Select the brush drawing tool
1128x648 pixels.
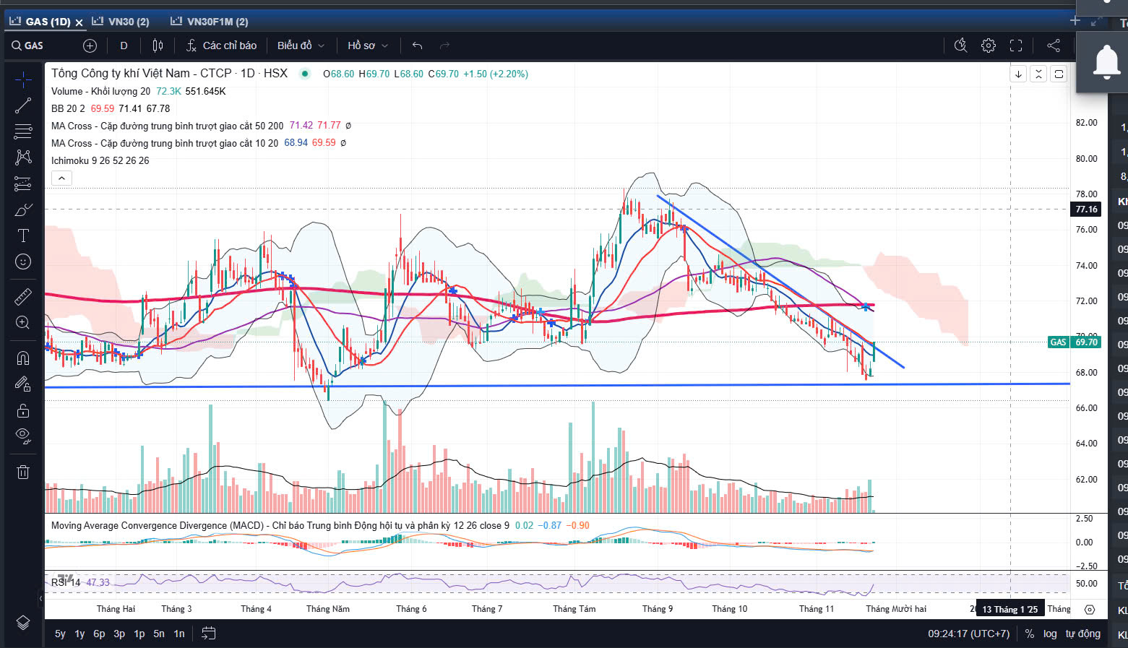tap(23, 209)
